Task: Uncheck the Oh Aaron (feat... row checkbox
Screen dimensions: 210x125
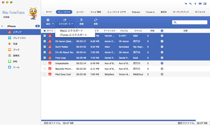Action: pyautogui.click(x=45, y=41)
